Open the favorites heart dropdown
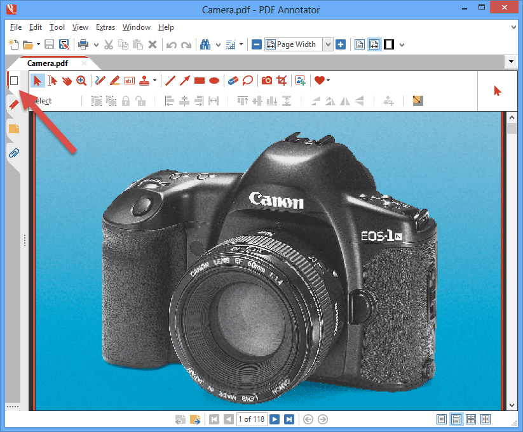The width and height of the screenshot is (523, 432). (327, 81)
